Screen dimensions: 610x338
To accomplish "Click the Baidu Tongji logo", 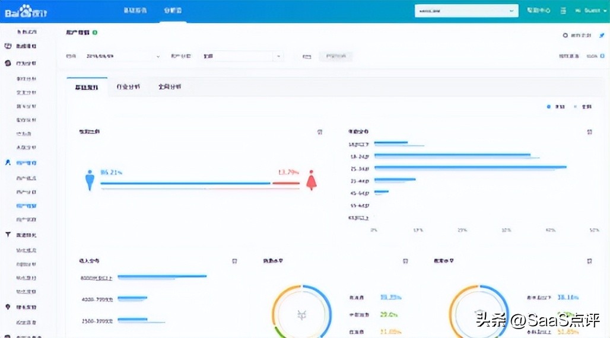I will pos(26,12).
